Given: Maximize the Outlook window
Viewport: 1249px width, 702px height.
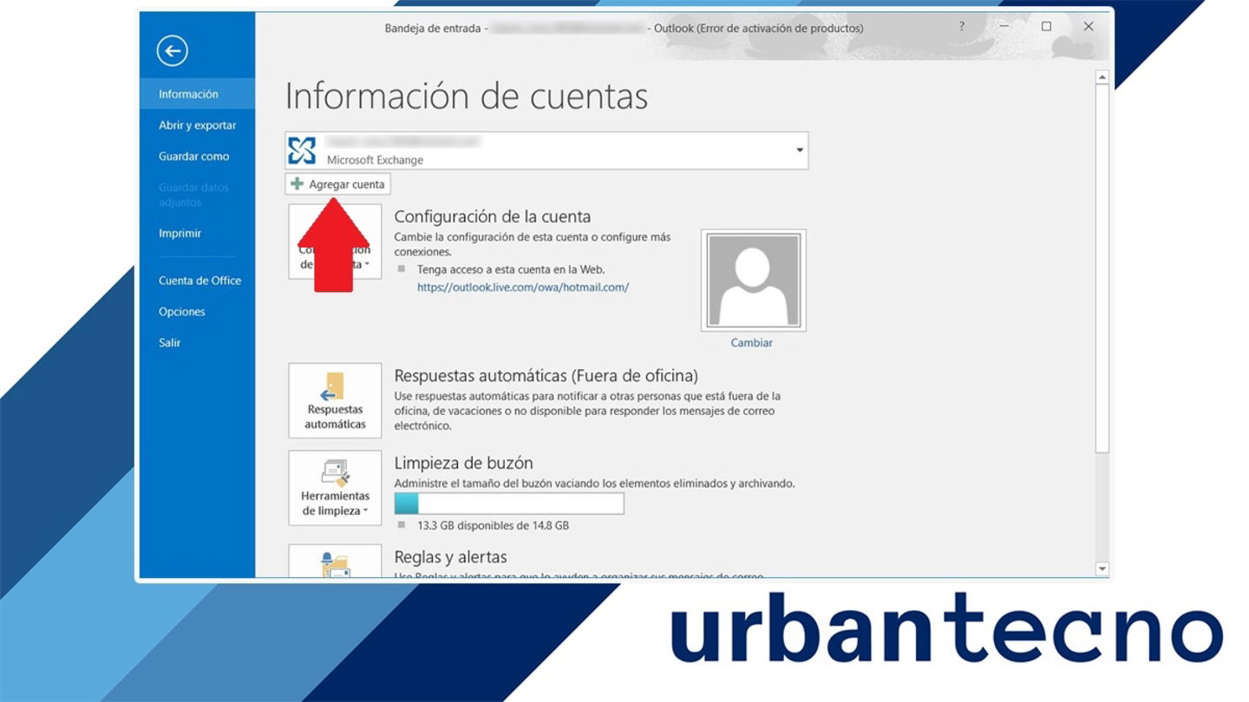Looking at the screenshot, I should (1046, 27).
